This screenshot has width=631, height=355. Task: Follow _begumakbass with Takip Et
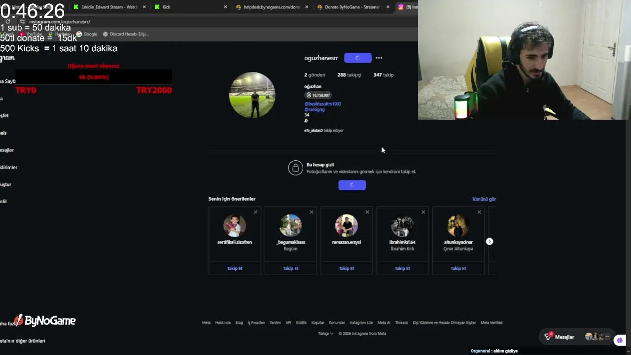click(290, 268)
